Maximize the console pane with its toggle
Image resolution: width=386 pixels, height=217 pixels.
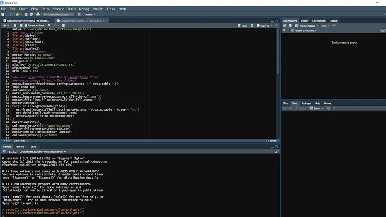click(x=276, y=147)
